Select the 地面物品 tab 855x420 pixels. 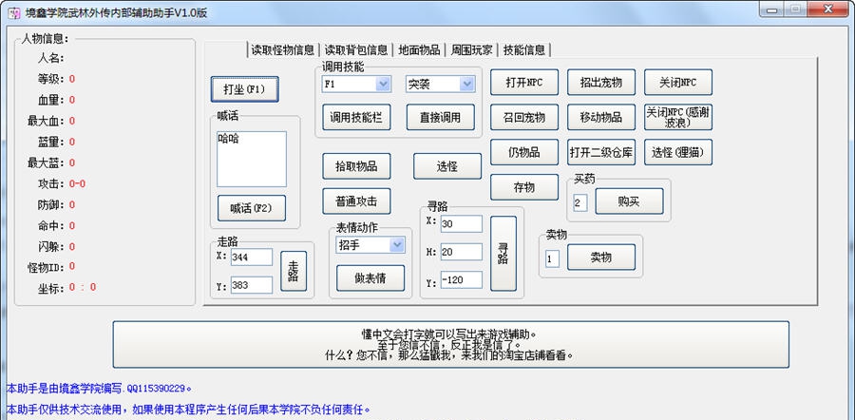419,50
